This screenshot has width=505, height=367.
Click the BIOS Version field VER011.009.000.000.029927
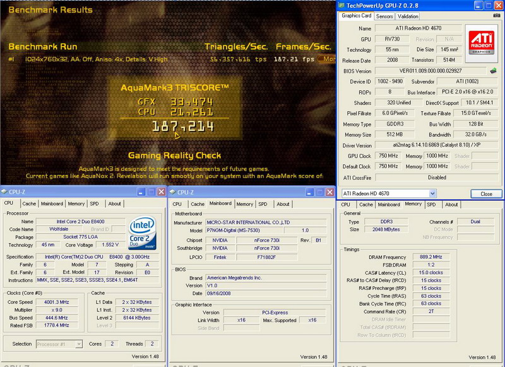coord(431,71)
